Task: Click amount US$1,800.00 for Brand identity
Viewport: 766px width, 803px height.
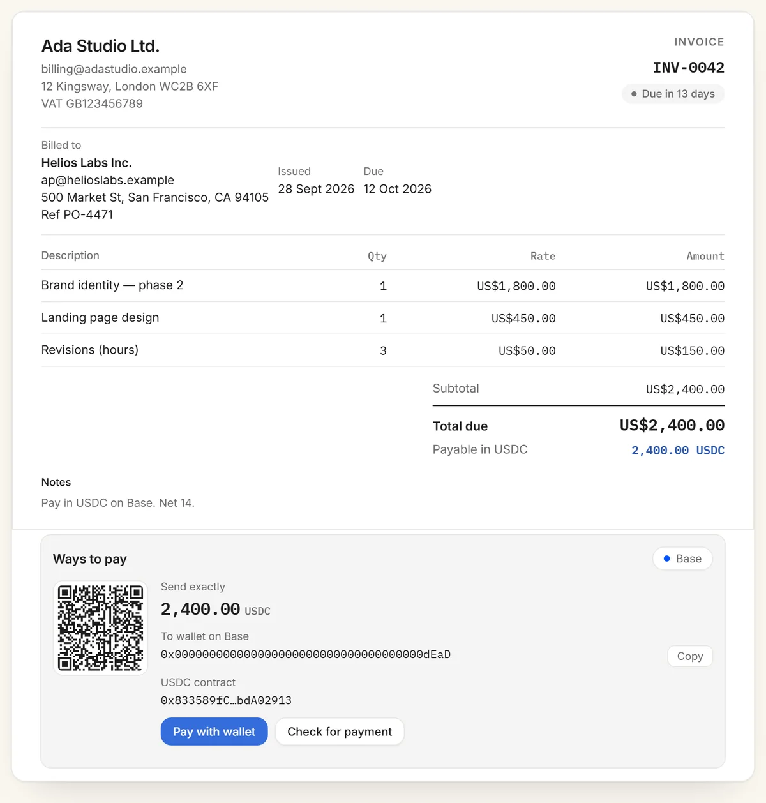Action: (x=685, y=286)
